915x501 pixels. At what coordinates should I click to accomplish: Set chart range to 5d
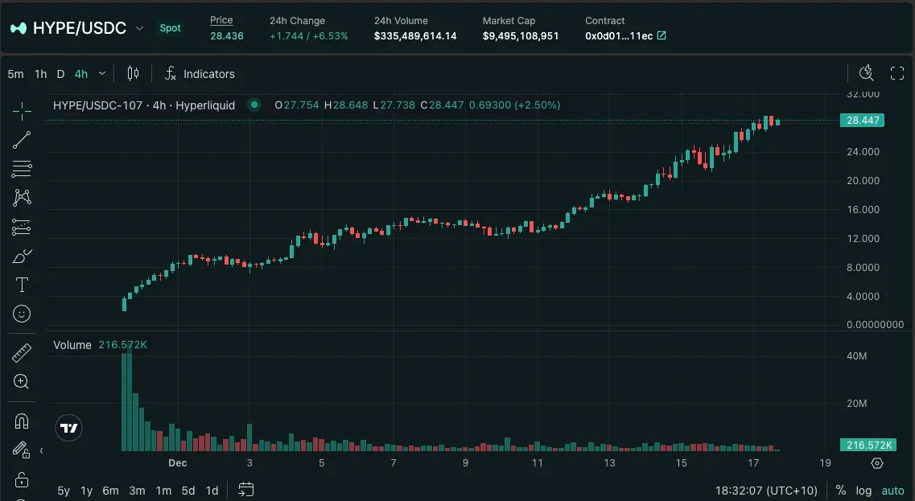click(x=188, y=491)
